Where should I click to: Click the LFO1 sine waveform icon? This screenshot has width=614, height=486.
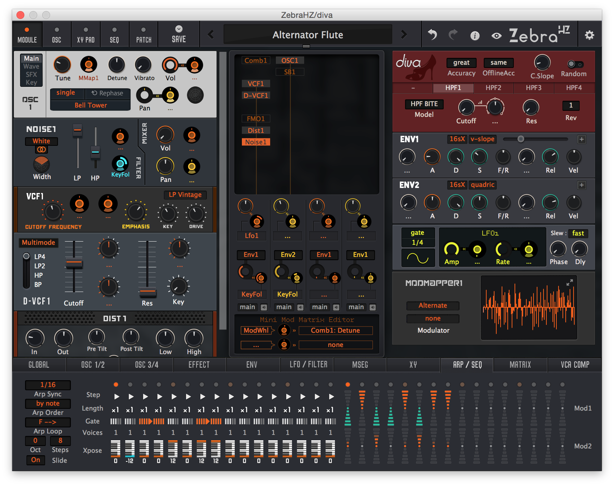[418, 258]
